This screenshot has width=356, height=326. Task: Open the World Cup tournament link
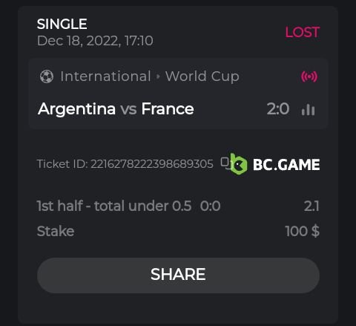pos(202,76)
